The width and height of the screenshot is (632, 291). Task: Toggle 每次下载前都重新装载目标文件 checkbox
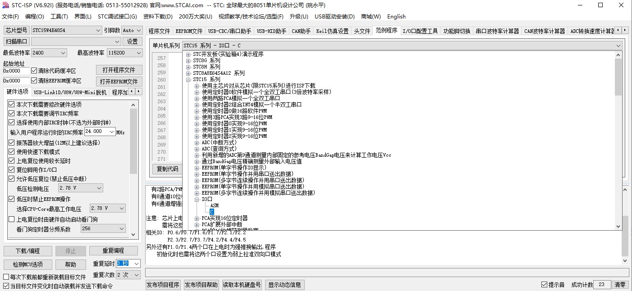(x=6, y=277)
